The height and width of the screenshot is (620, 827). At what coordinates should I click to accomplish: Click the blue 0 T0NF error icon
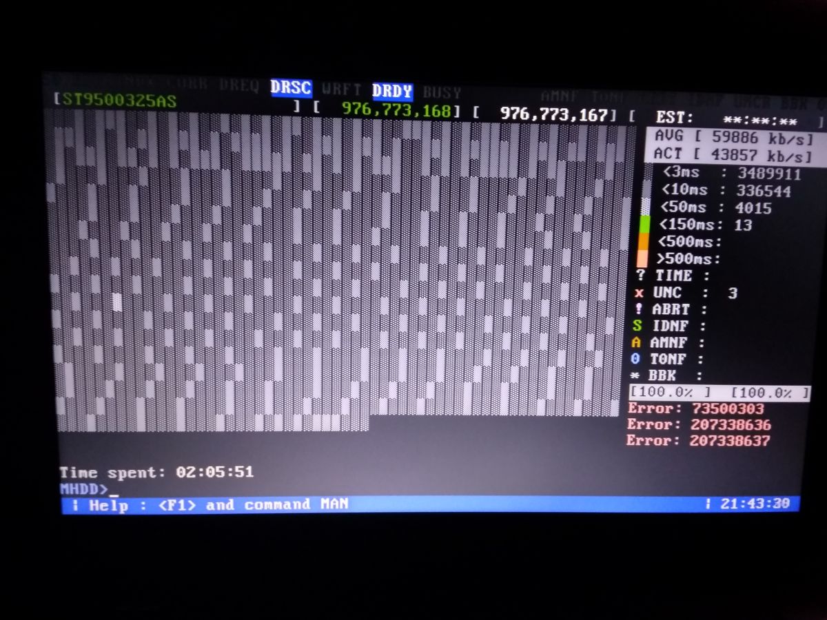tap(639, 359)
